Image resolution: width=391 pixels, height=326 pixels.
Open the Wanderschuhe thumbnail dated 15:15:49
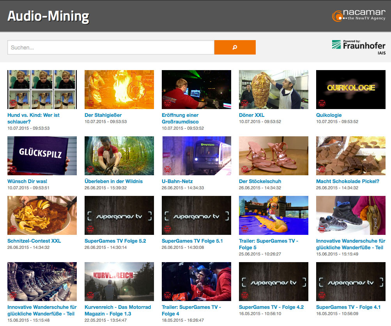(351, 215)
